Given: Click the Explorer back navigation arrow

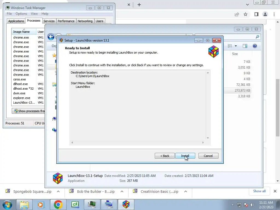Looking at the screenshot, I should (x=51, y=37).
